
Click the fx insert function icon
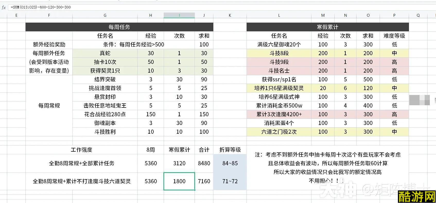click(x=4, y=7)
